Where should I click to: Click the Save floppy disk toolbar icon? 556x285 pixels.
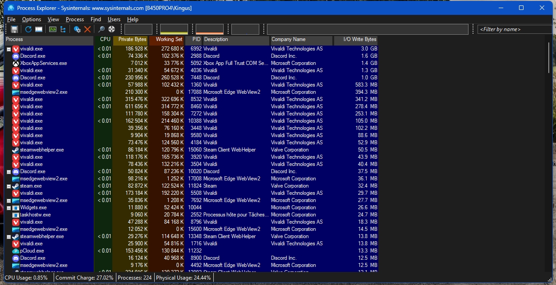coord(14,29)
